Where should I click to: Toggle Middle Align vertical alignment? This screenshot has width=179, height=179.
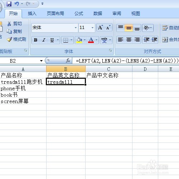[129, 28]
